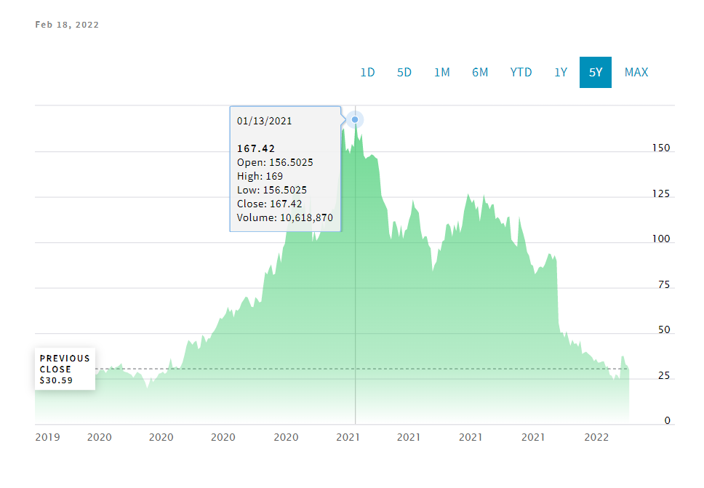Click the 50 y-axis label
704x488 pixels.
coord(664,330)
